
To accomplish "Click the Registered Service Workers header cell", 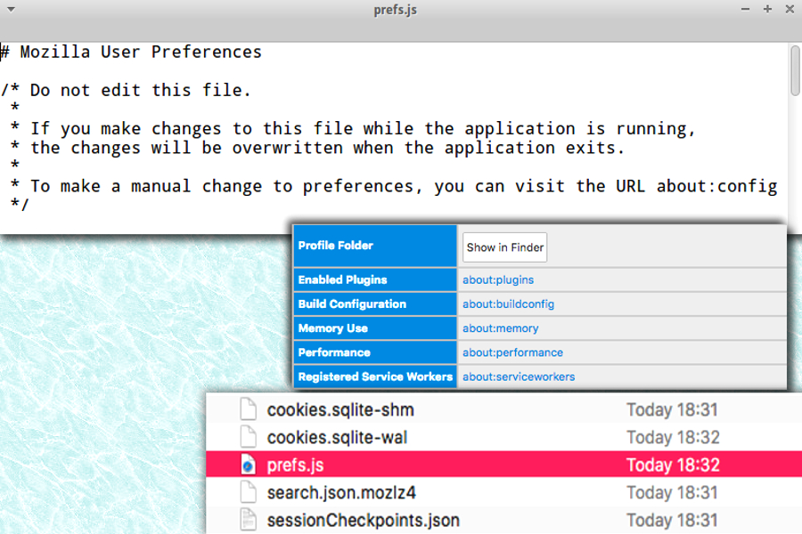I will click(x=375, y=376).
